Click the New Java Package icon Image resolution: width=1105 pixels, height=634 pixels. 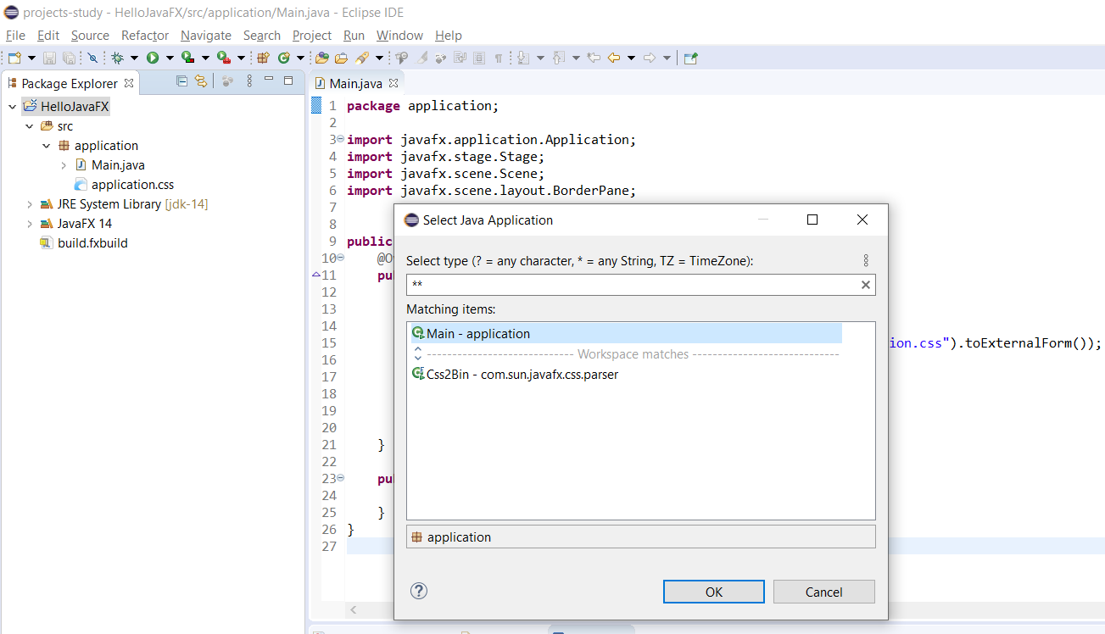pyautogui.click(x=263, y=58)
